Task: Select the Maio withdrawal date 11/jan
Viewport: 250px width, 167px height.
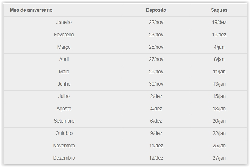Action: (x=219, y=72)
